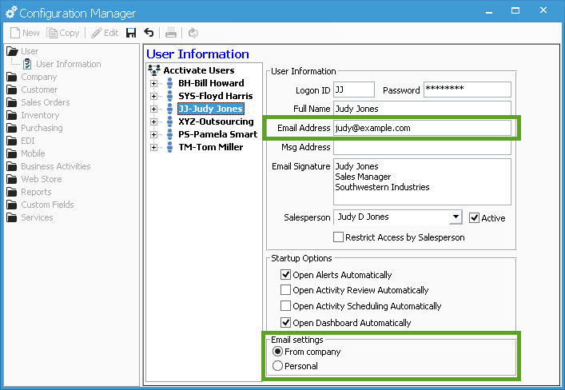
Task: Select PS-Pamela Smart in user list
Action: coord(217,134)
